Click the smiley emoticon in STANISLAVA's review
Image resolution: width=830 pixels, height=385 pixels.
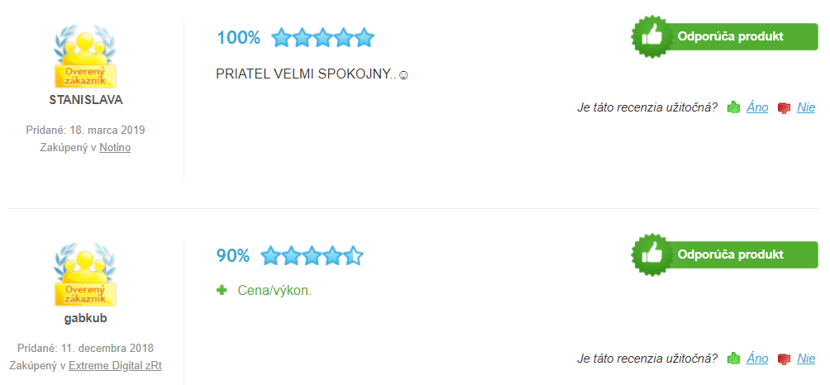tap(403, 76)
